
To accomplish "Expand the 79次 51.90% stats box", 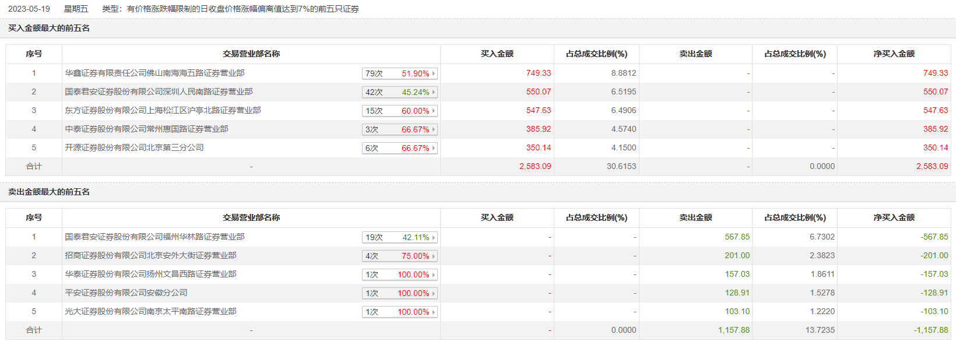I will (399, 73).
